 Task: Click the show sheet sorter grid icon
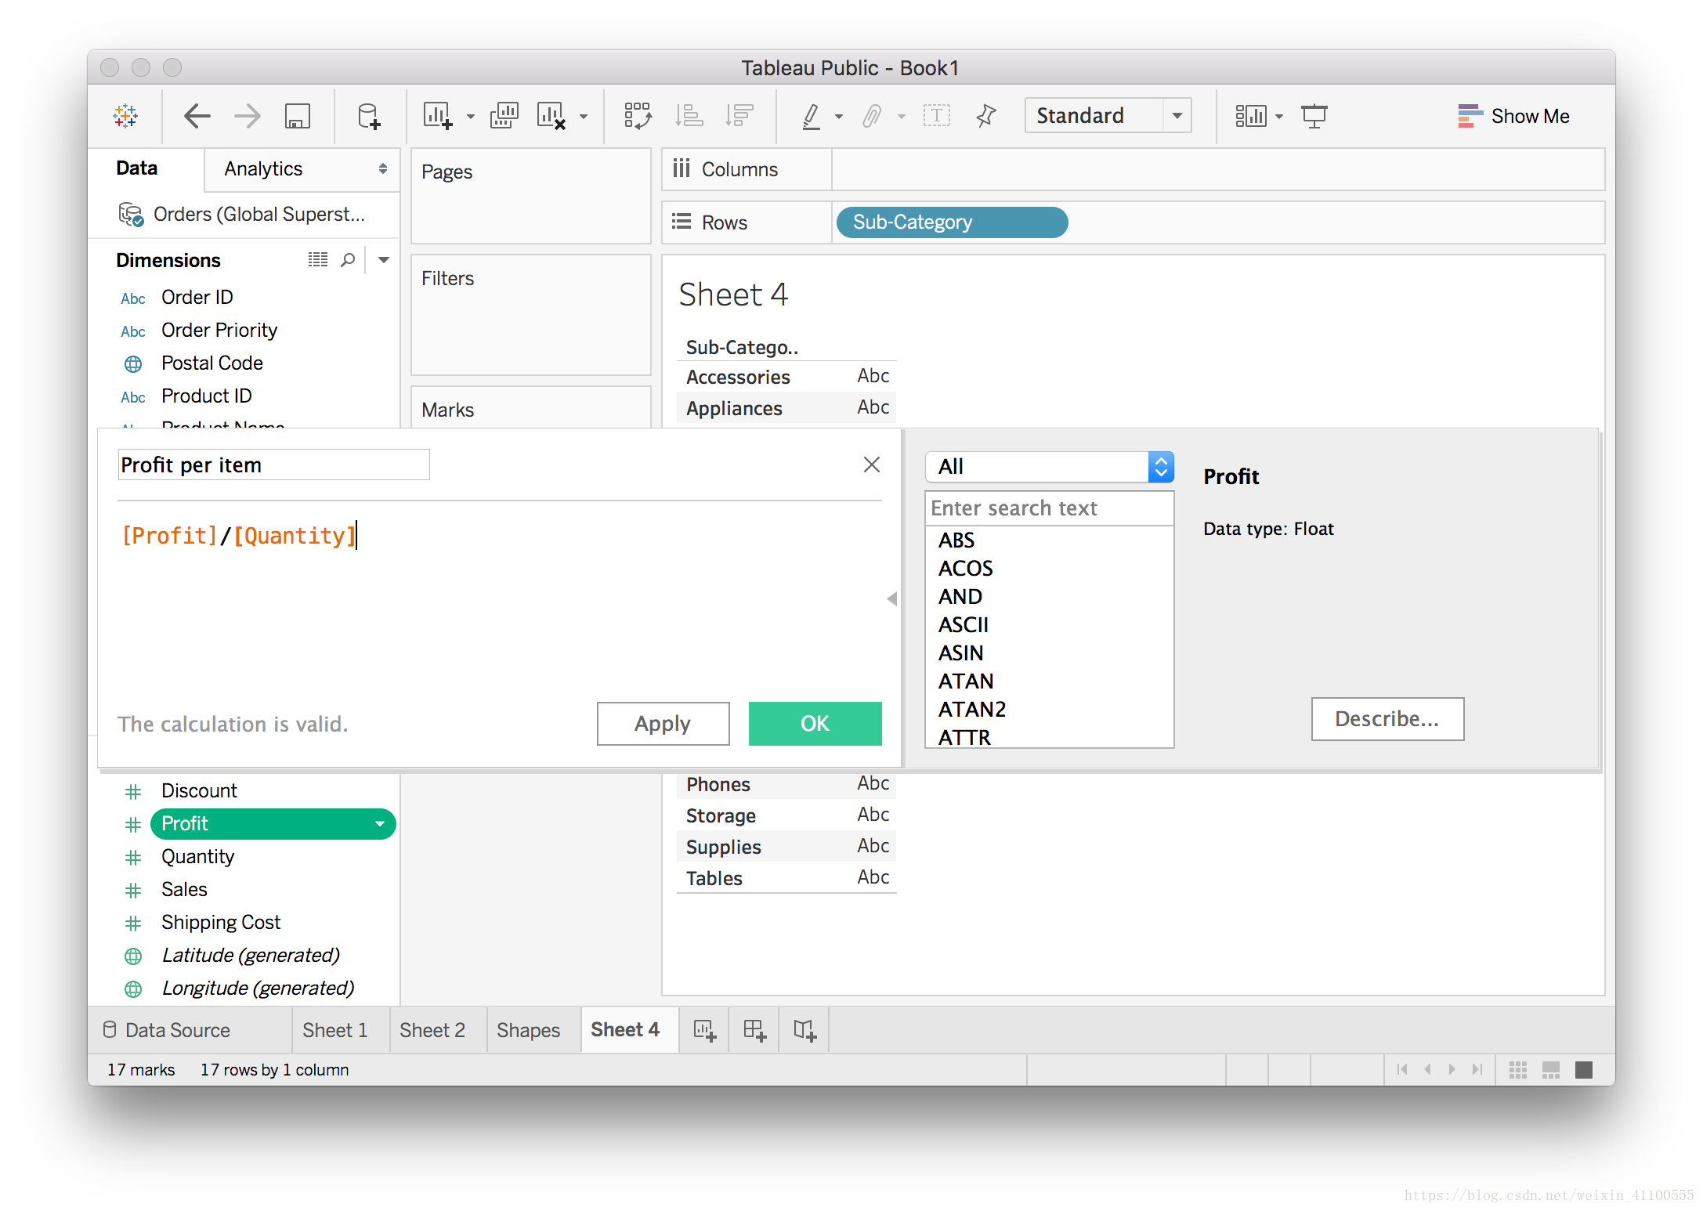[x=1518, y=1070]
